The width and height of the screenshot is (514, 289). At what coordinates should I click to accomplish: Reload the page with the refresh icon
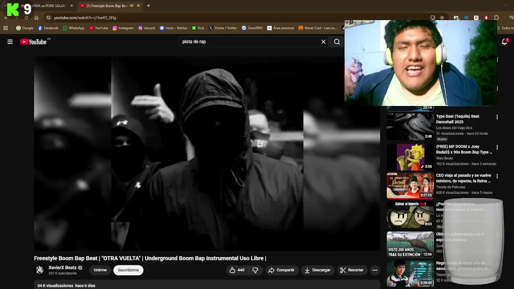[x=27, y=18]
